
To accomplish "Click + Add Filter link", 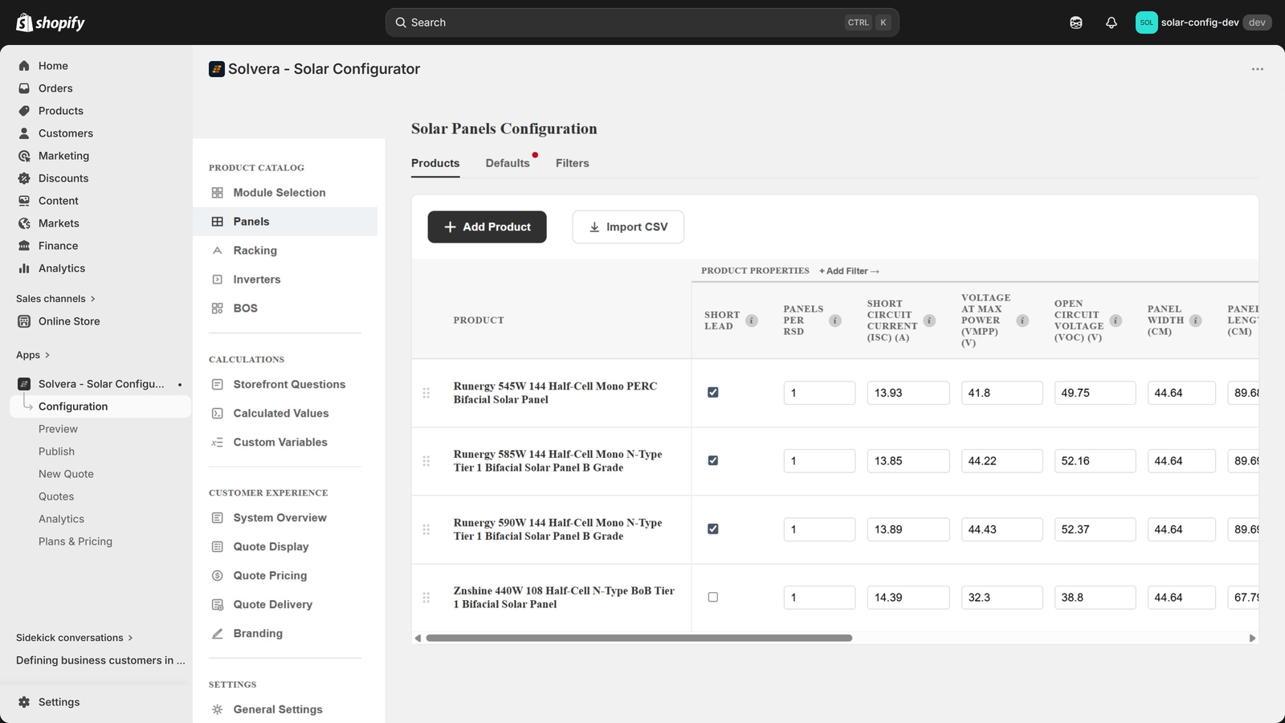I will pos(849,272).
